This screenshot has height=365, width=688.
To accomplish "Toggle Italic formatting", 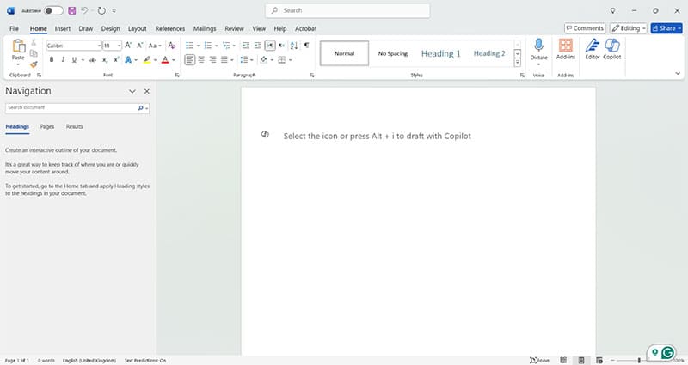I will coord(63,59).
